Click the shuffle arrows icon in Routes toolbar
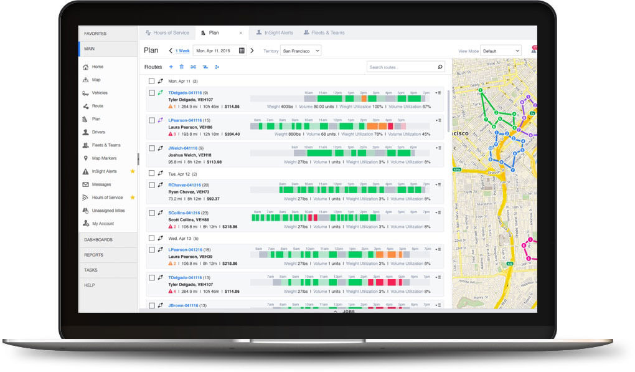 click(193, 67)
